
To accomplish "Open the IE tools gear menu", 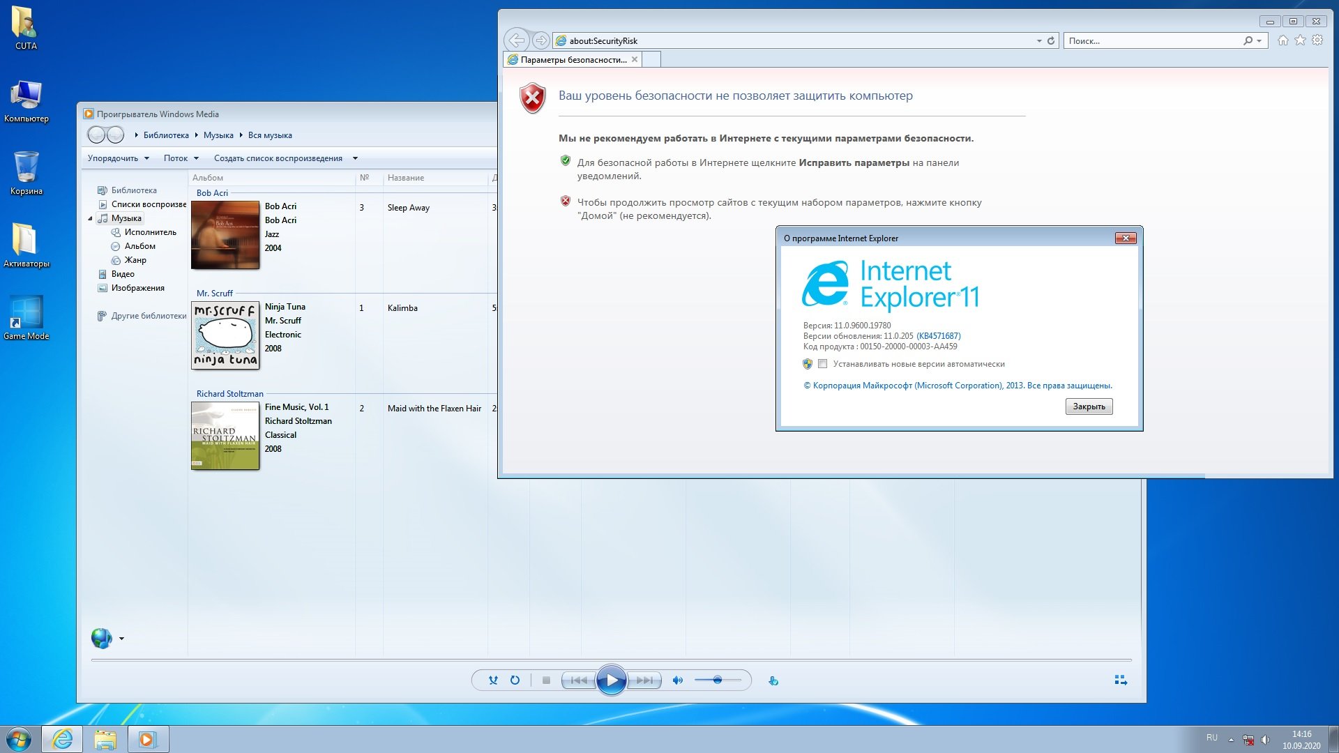I will coord(1317,40).
